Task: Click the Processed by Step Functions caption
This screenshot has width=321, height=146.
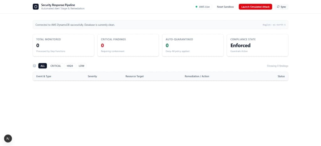Action: point(51,51)
